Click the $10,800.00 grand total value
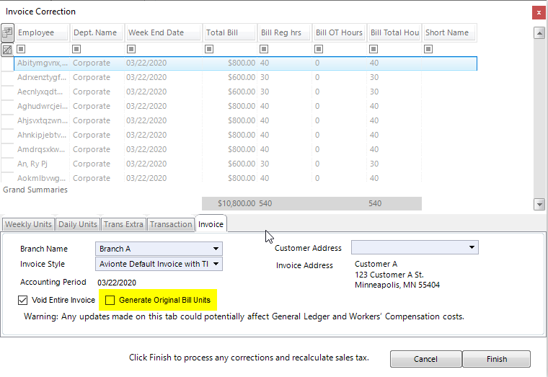This screenshot has width=548, height=377. tap(237, 203)
